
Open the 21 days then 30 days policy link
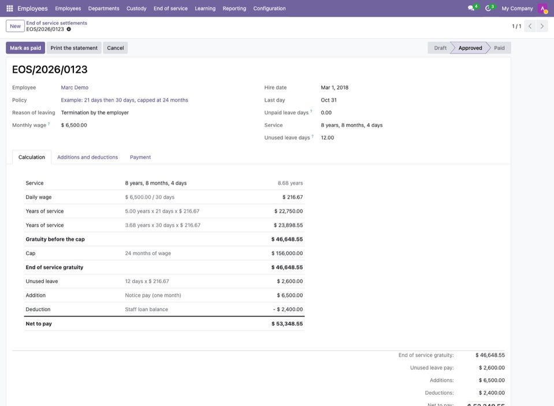[124, 100]
